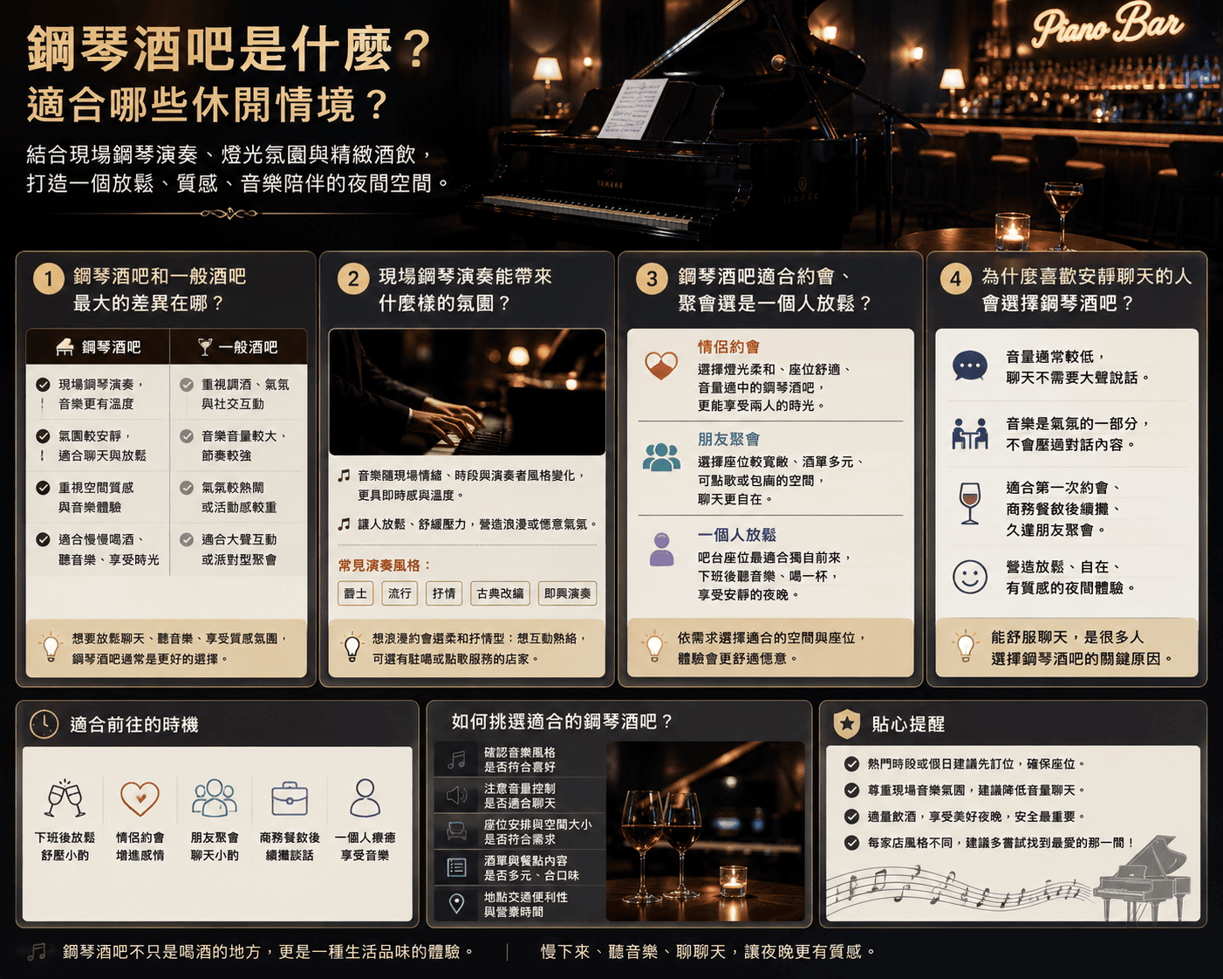This screenshot has height=979, width=1223.
Task: Click the clock icon beside 適合前往的時機
Action: (x=44, y=724)
